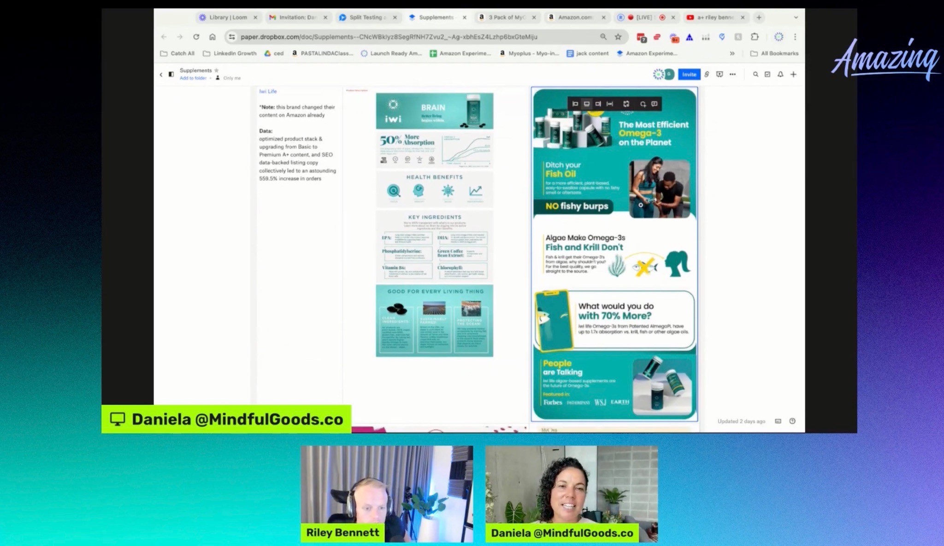
Task: Go to the browser home page
Action: pos(212,37)
